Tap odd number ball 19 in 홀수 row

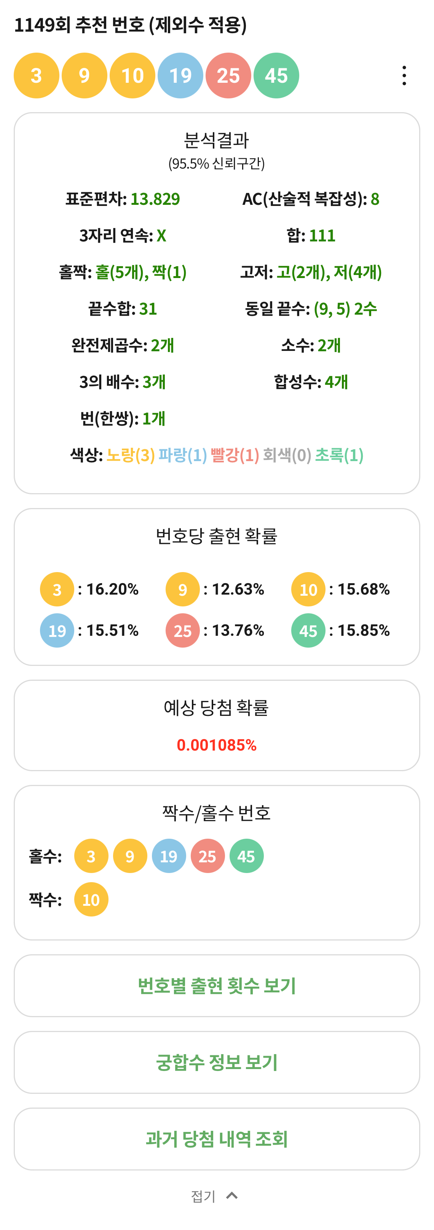click(x=169, y=856)
